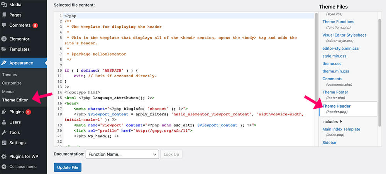The image size is (386, 174).
Task: Open Main Index Template file
Action: pos(341,129)
